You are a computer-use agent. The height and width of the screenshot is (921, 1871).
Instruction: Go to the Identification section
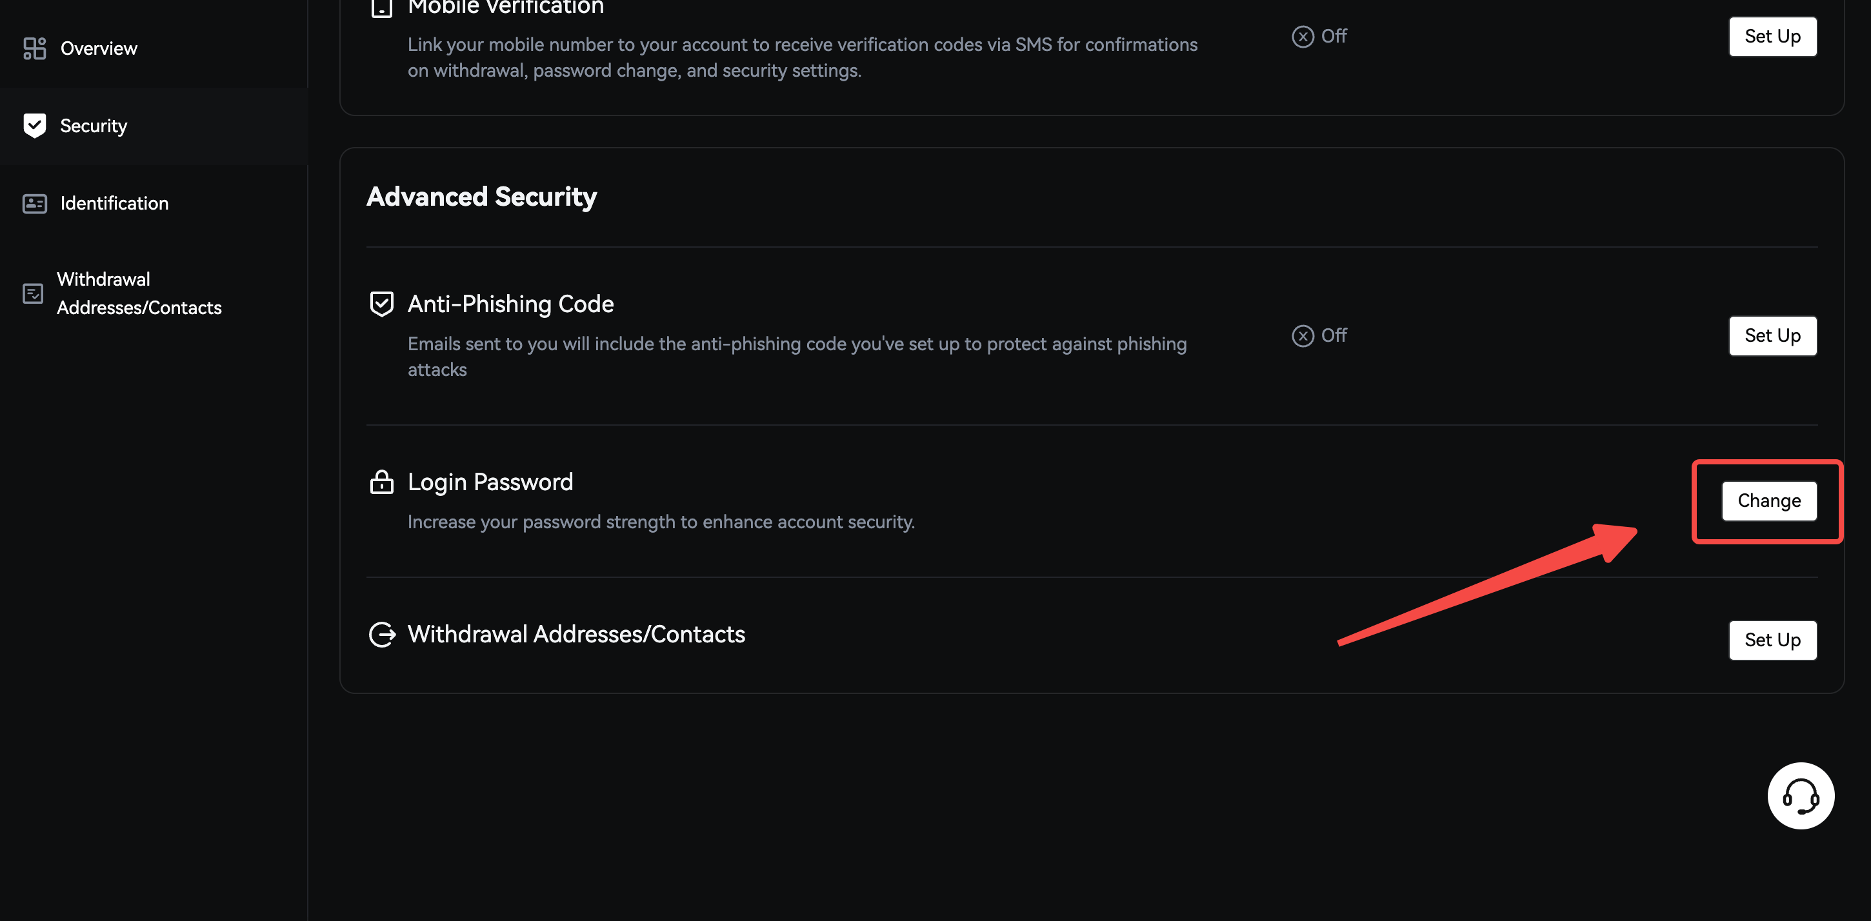(114, 203)
